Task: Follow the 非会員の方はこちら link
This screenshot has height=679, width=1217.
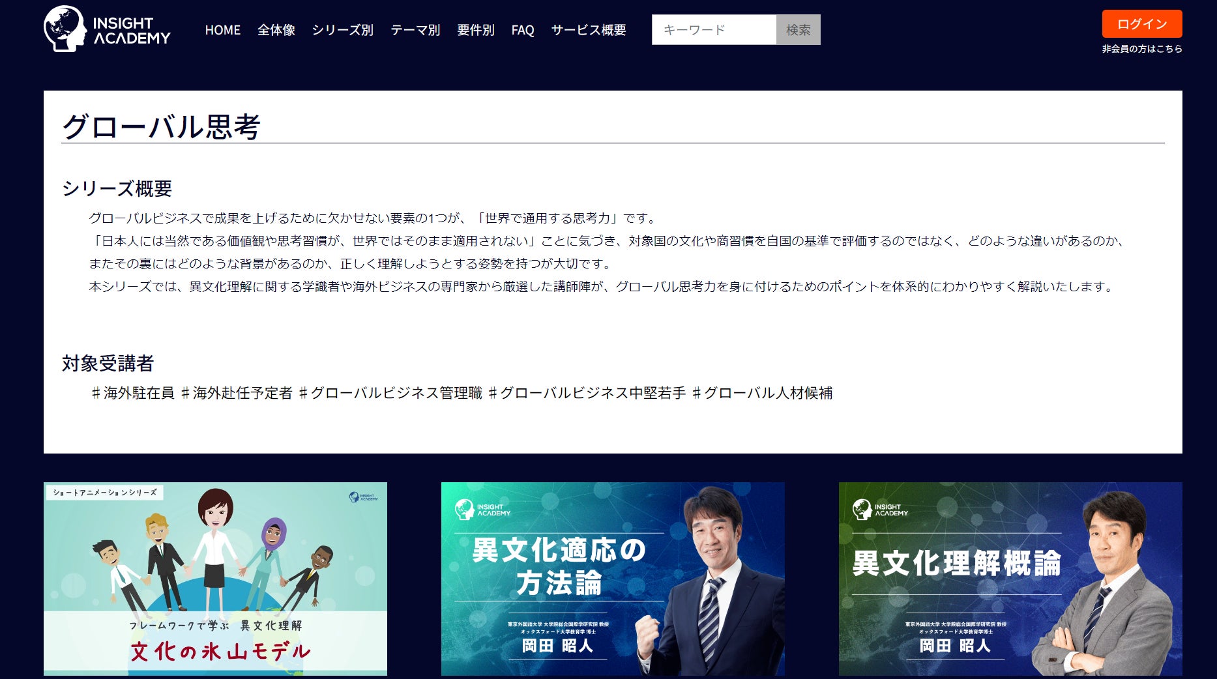Action: coord(1142,49)
